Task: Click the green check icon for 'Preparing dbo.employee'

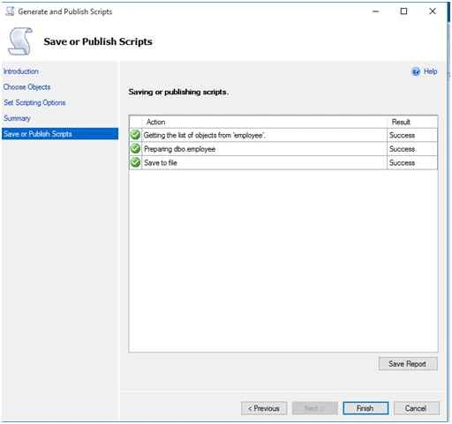Action: coord(135,149)
